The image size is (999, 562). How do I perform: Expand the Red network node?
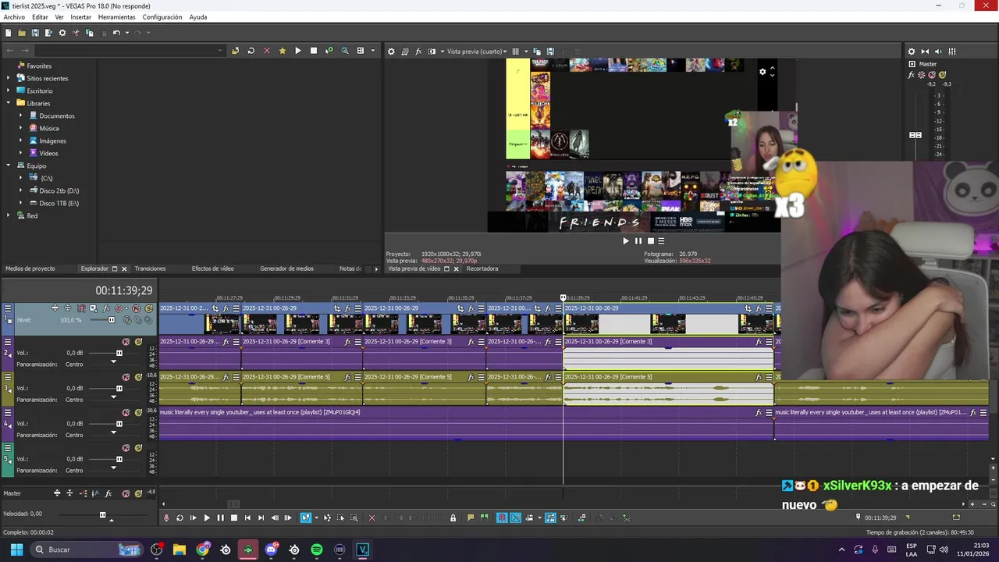(9, 215)
